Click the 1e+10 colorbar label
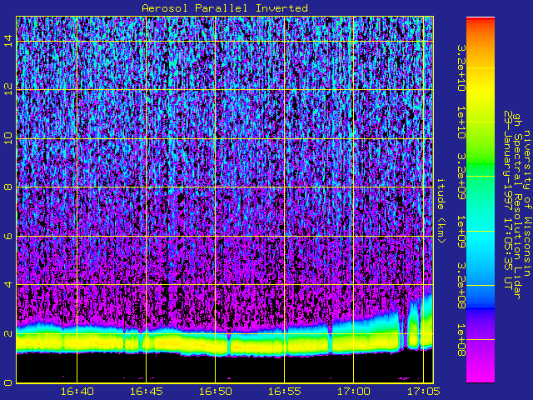 (461, 122)
